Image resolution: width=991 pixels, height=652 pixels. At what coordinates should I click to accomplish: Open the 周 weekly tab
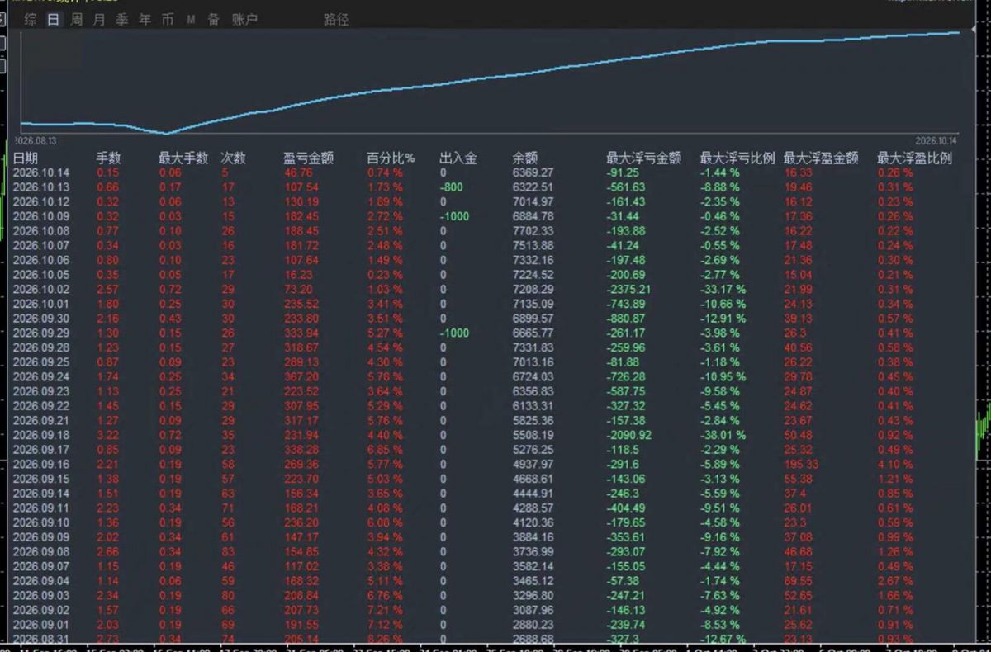(76, 20)
